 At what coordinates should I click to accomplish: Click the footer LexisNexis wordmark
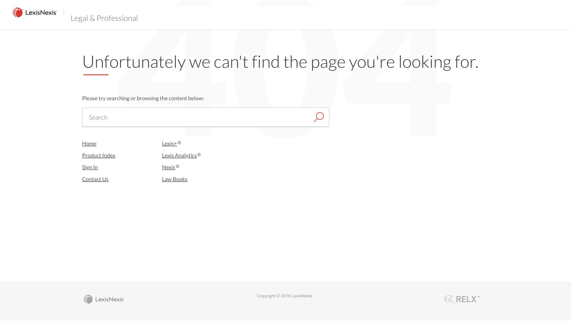[110, 299]
